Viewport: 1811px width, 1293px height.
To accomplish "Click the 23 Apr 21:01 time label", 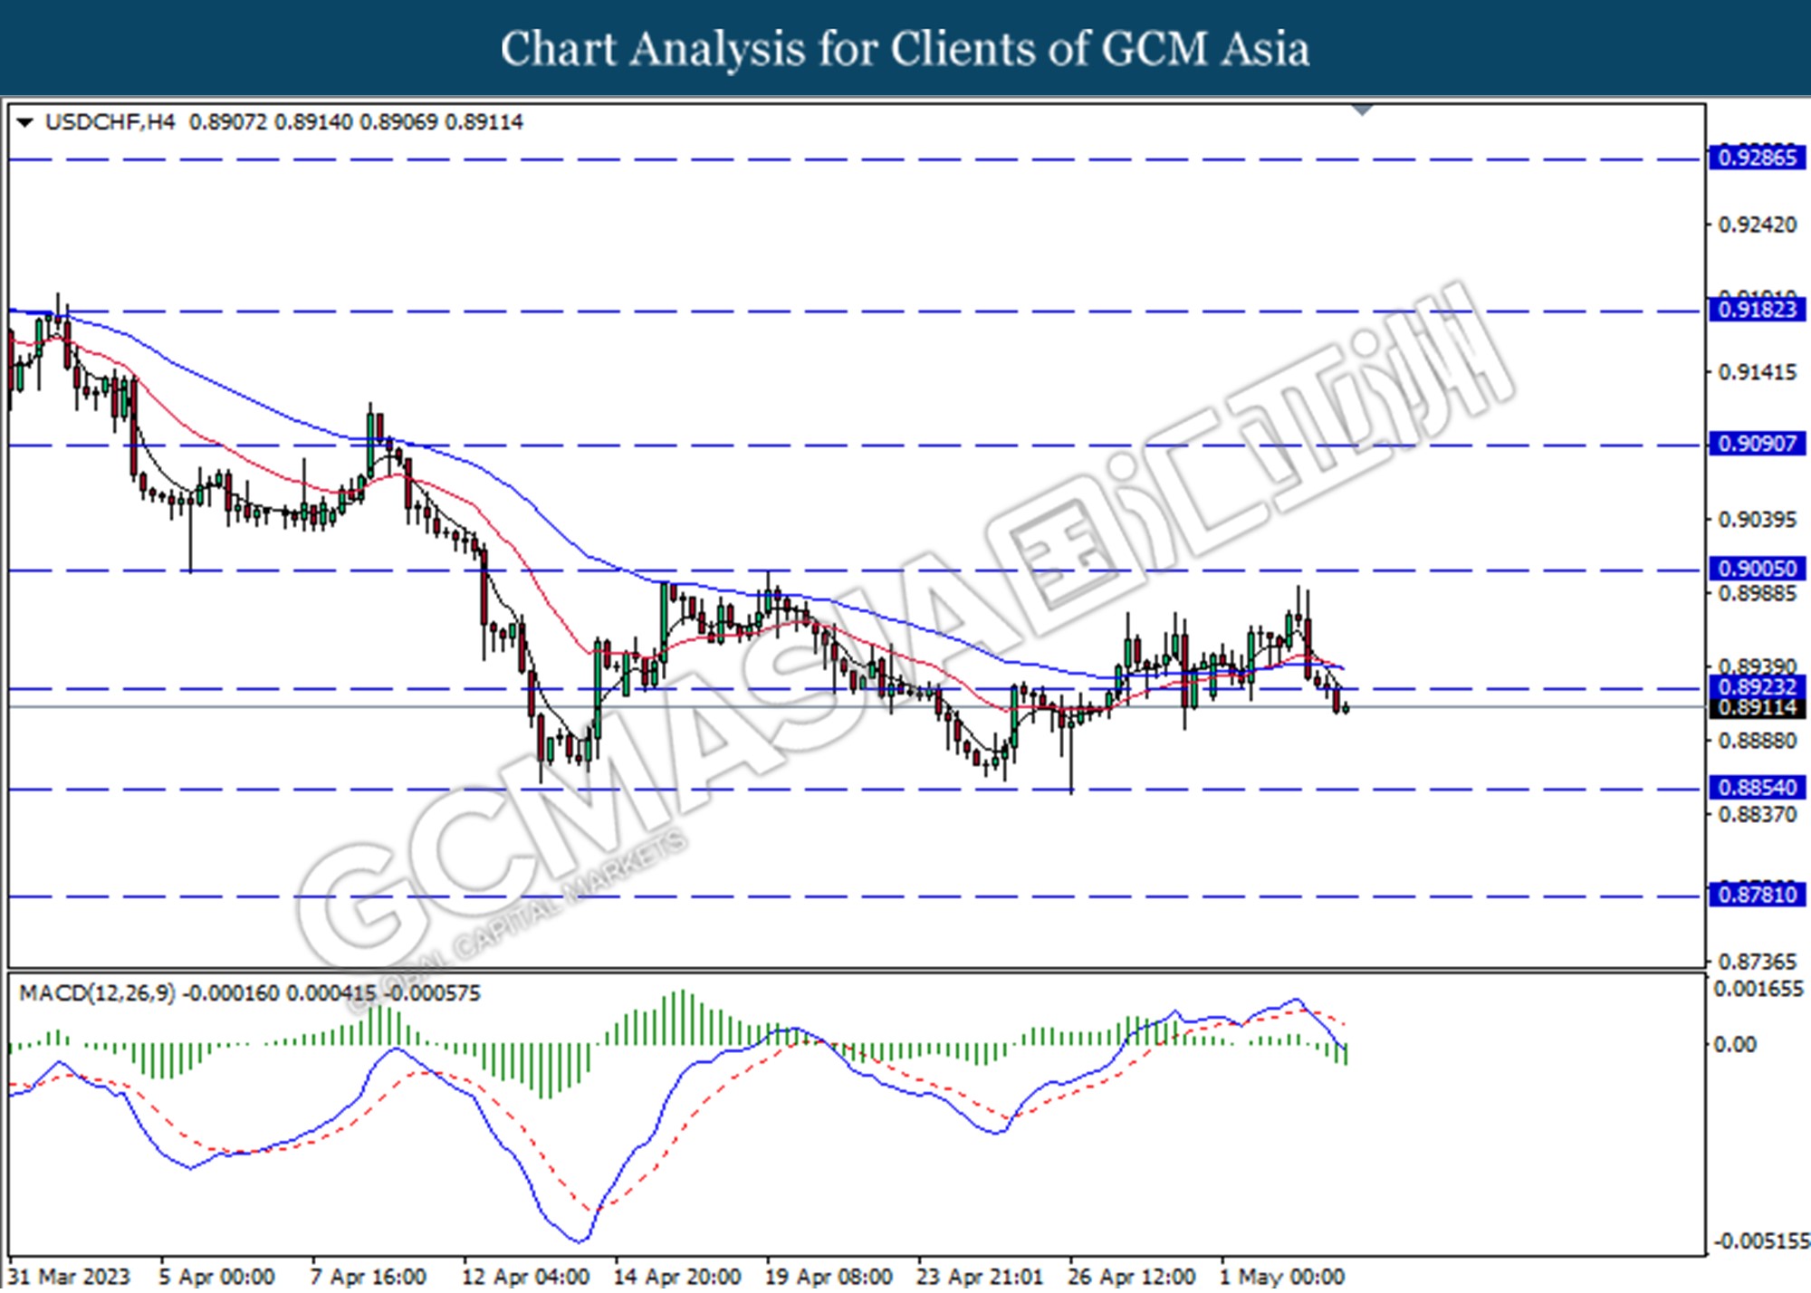I will click(x=980, y=1277).
